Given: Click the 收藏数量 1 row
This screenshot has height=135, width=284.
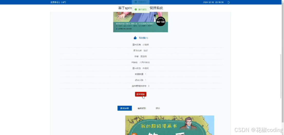Looking at the screenshot, I should pos(140,74).
